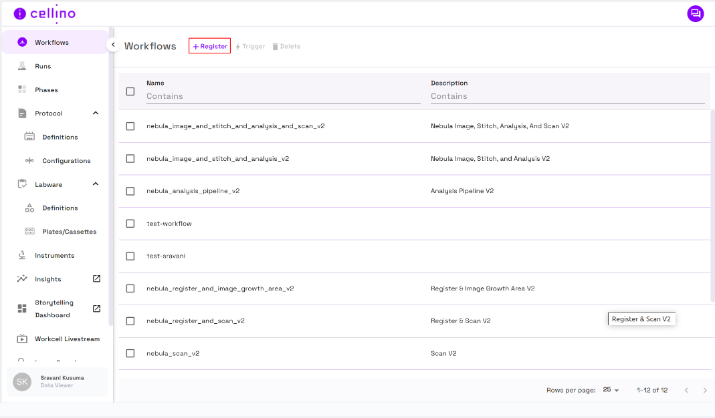Open Insights external link icon
The width and height of the screenshot is (715, 418).
tap(96, 278)
